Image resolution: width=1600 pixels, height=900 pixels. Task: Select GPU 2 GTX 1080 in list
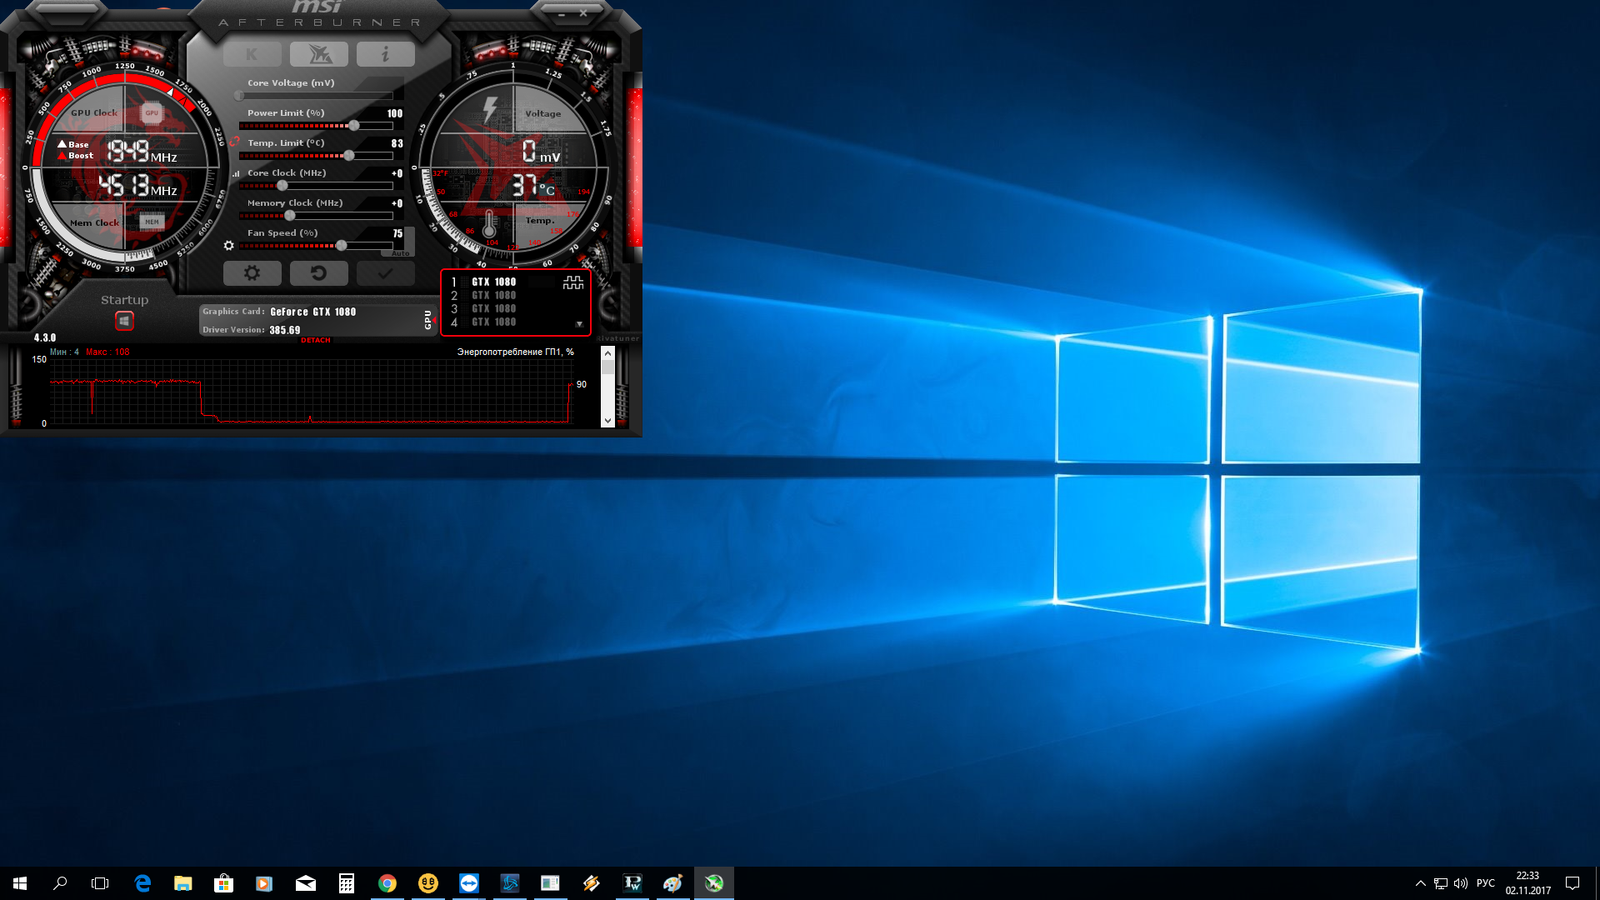tap(493, 296)
